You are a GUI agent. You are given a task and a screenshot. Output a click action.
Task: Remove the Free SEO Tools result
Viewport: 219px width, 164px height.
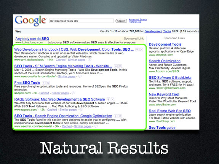point(48,83)
